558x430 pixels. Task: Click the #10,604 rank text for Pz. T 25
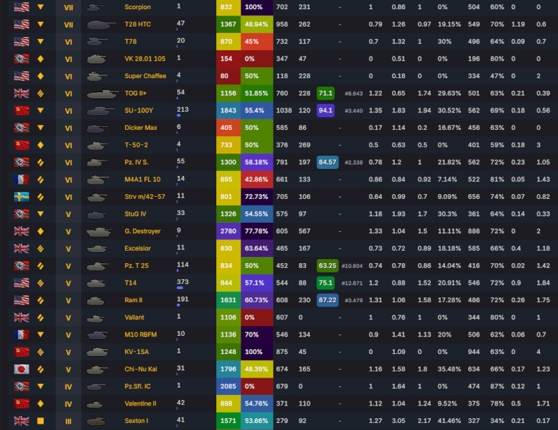pos(352,266)
